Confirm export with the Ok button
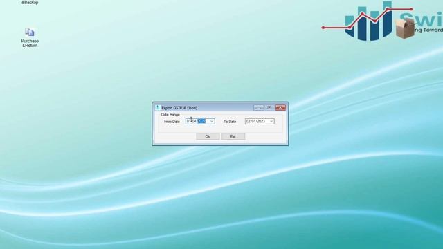The height and width of the screenshot is (249, 443). (x=208, y=137)
